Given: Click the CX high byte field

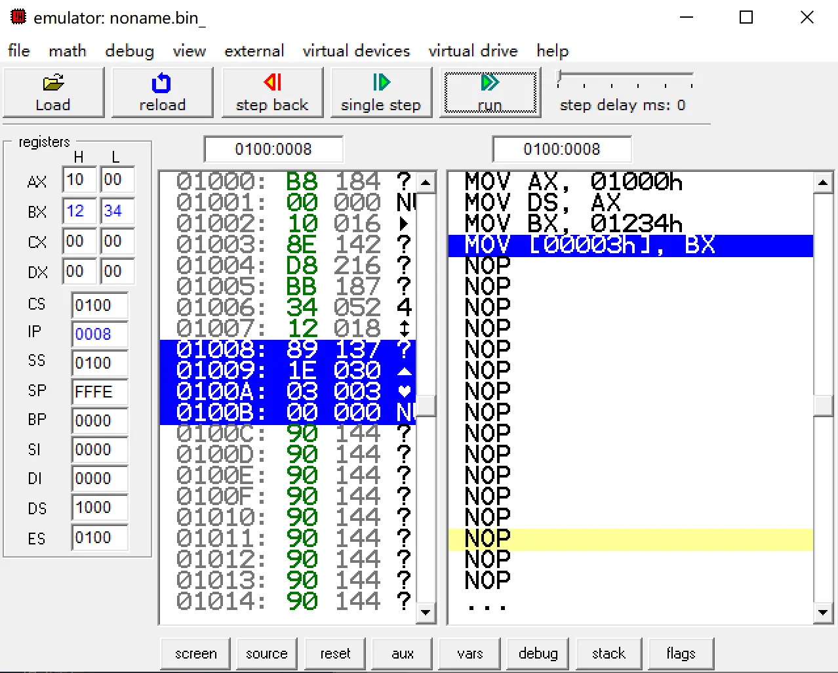Looking at the screenshot, I should coord(79,241).
